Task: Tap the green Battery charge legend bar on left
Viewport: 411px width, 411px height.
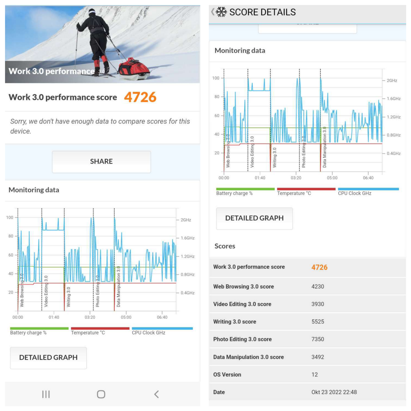Action: click(x=39, y=328)
